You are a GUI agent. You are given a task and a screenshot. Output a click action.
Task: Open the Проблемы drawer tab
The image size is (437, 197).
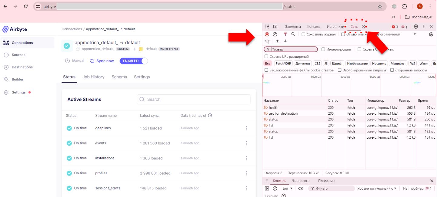[327, 181]
